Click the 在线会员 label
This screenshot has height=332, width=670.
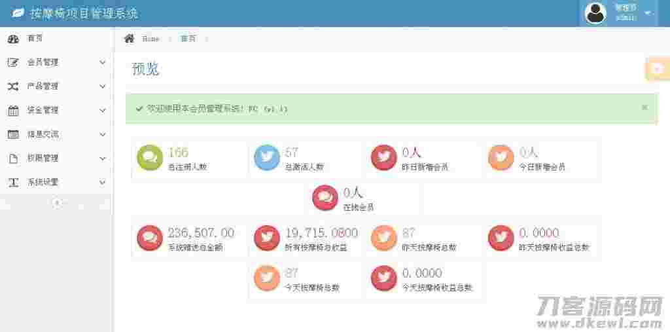click(x=359, y=207)
